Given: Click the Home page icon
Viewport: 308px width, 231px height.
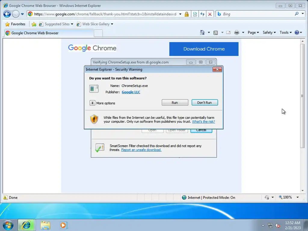Looking at the screenshot, I should pos(202,32).
